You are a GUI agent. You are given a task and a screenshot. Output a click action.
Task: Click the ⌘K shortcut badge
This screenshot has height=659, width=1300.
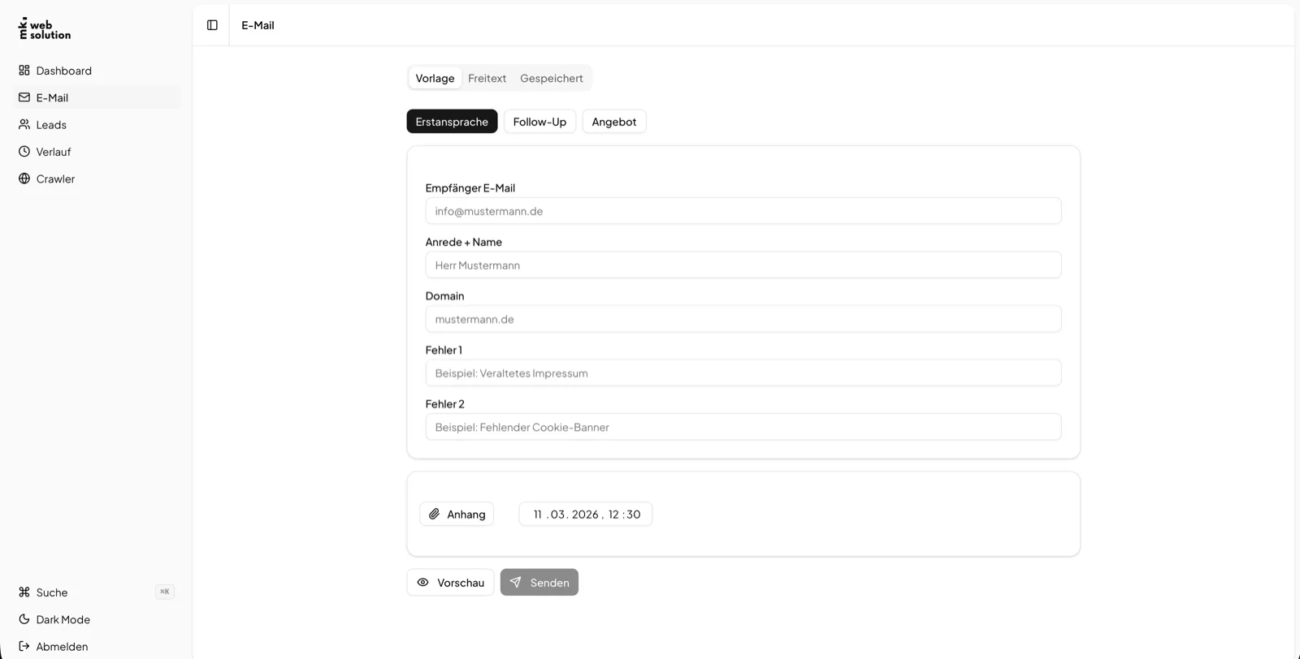click(165, 592)
